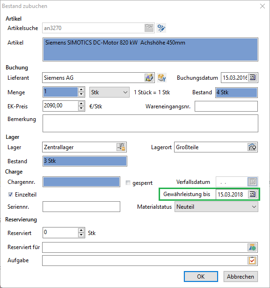The image size is (270, 288).
Task: Open the Stk unit dropdown
Action: coord(109,92)
